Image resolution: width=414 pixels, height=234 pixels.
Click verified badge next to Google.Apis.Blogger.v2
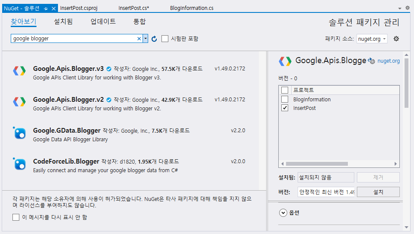click(109, 100)
